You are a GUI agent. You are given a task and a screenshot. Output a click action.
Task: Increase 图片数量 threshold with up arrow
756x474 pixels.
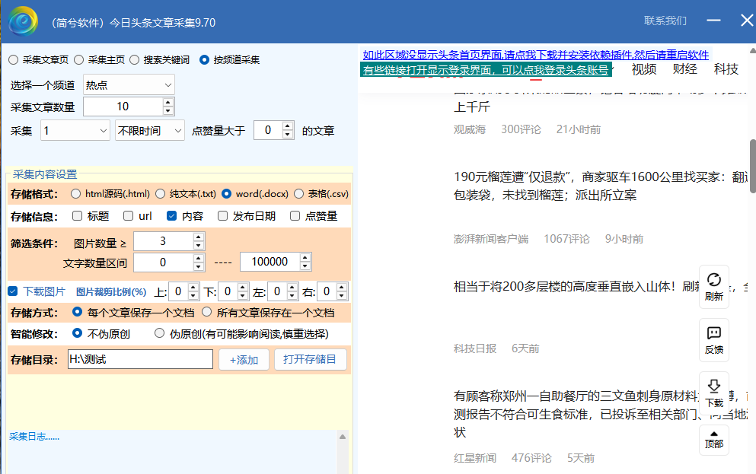tap(198, 237)
